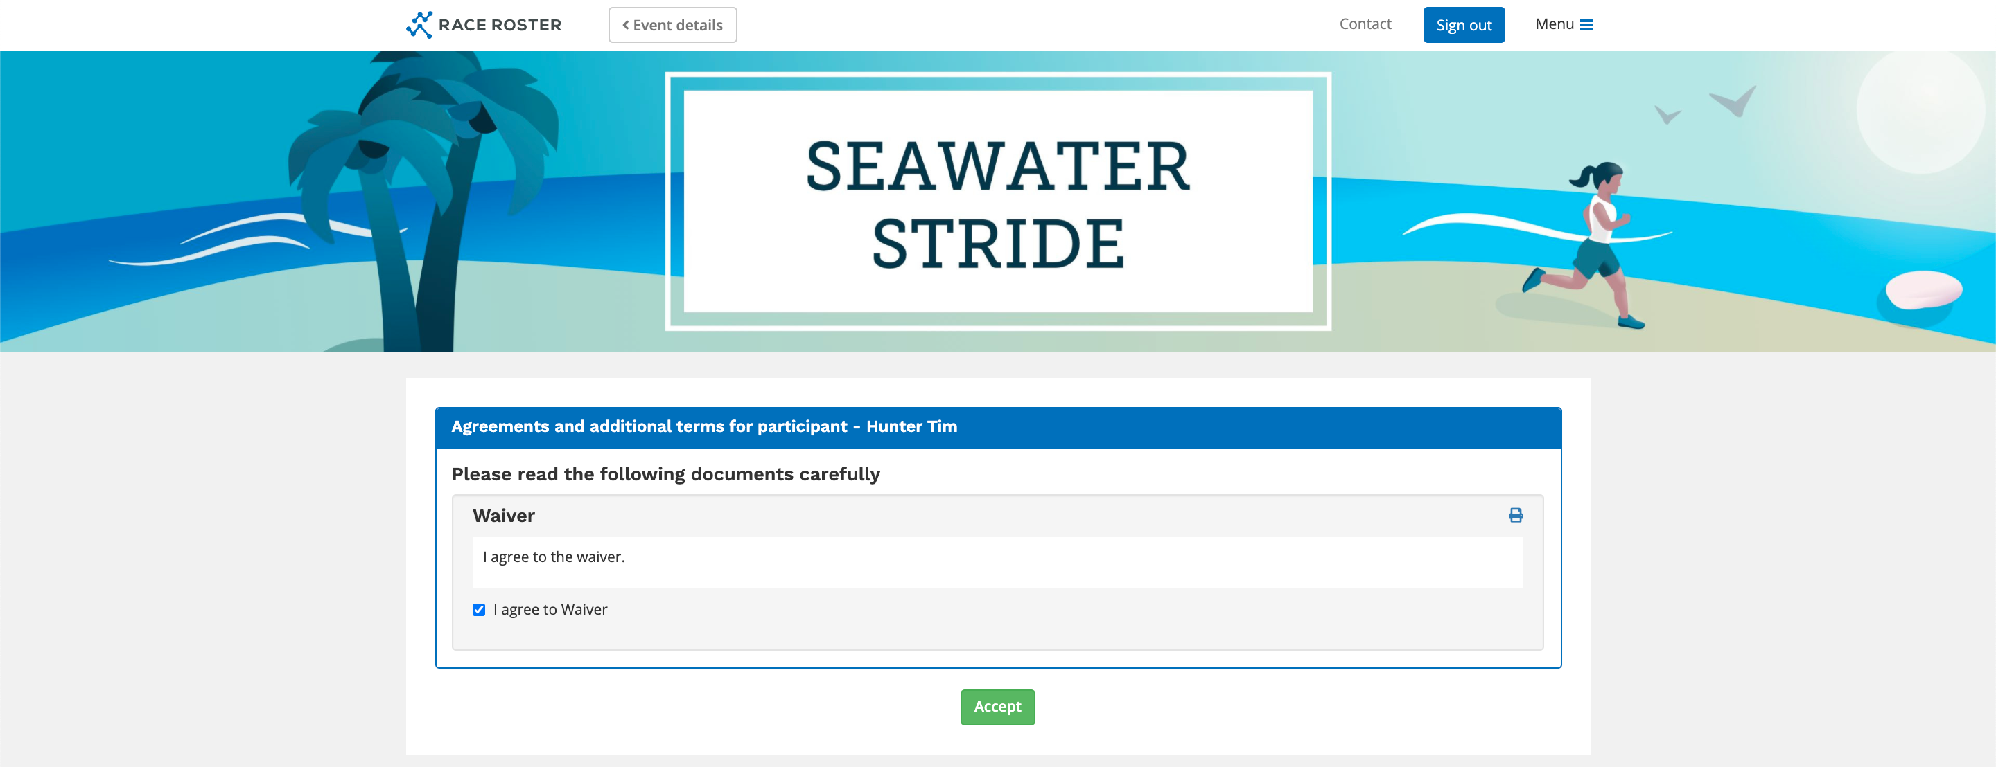The width and height of the screenshot is (1996, 767).
Task: Click the Seawater Stride banner title
Action: pos(997,203)
